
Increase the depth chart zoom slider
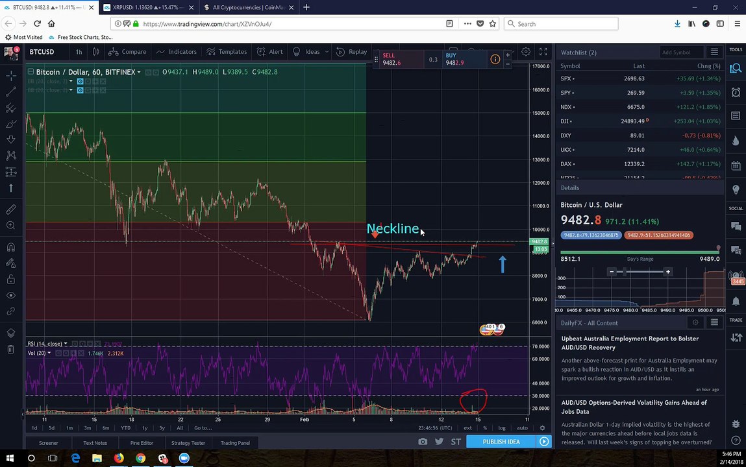668,272
